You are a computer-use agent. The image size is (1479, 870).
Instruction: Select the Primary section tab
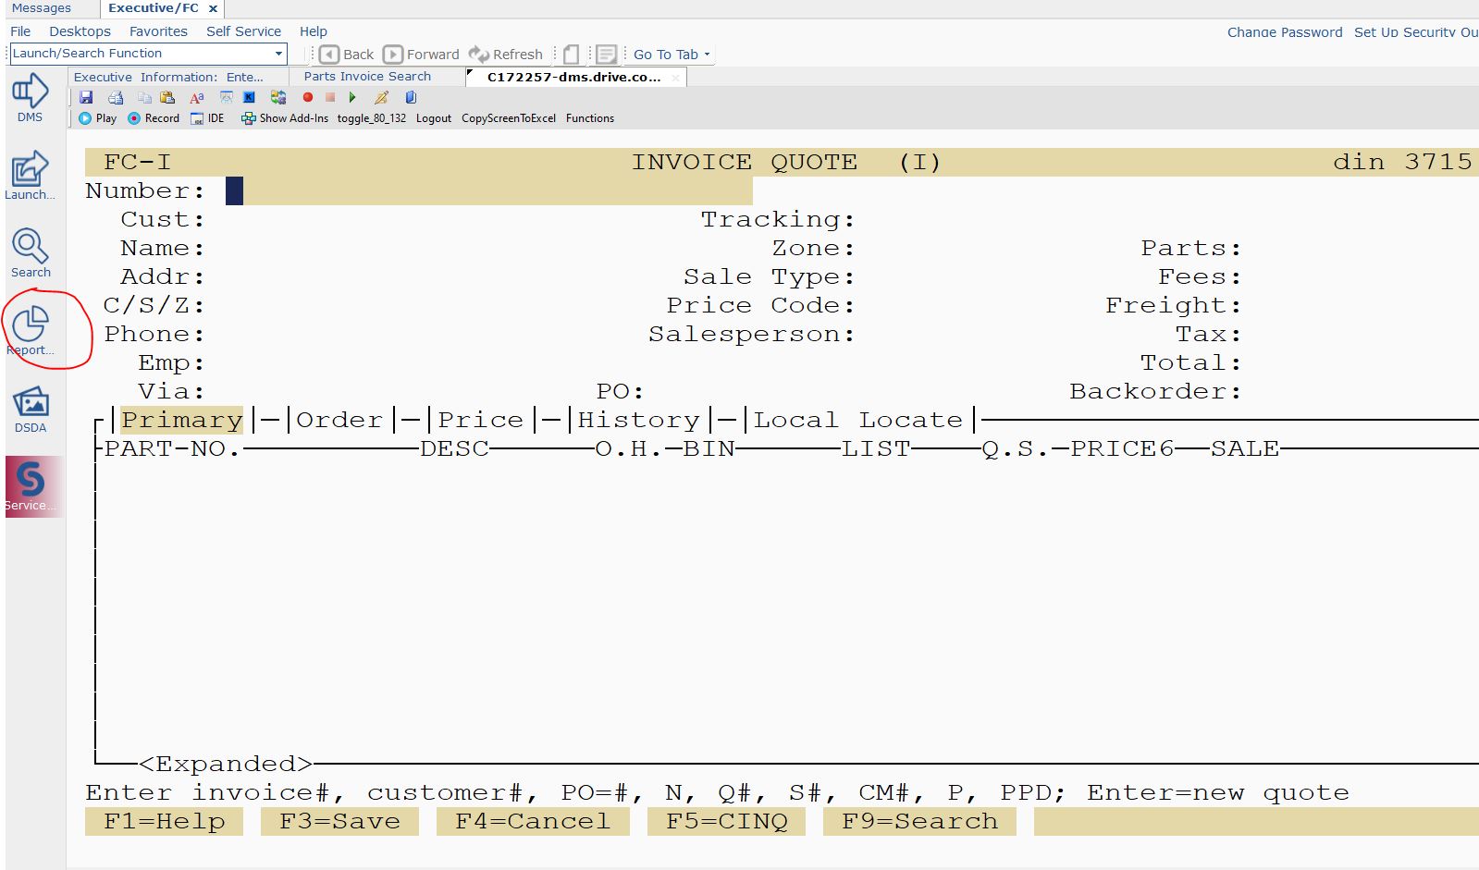click(182, 420)
